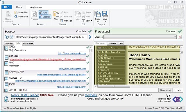Viewport: 186px width, 112px height.
Task: Go back with the Source back arrow
Action: pos(7,37)
